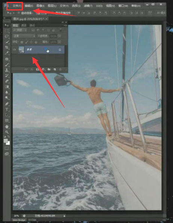
Task: Select the Clone Stamp tool
Action: (x=7, y=70)
